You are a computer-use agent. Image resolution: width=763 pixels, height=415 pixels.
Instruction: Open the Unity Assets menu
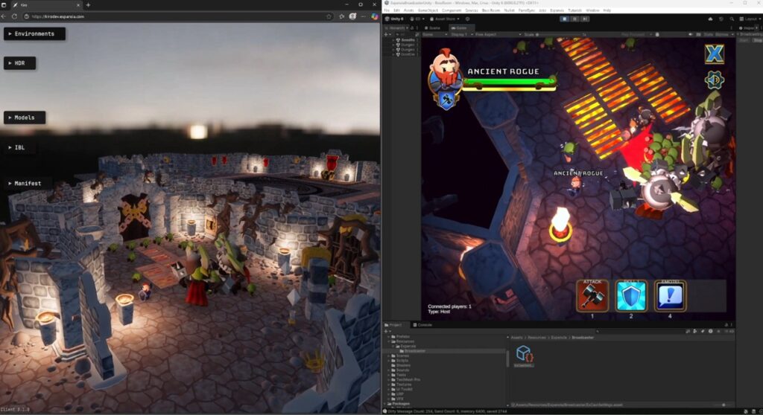pyautogui.click(x=409, y=10)
